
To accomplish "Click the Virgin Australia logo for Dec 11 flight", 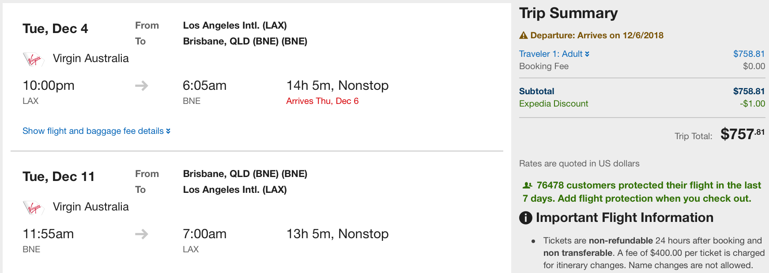I will pyautogui.click(x=34, y=207).
